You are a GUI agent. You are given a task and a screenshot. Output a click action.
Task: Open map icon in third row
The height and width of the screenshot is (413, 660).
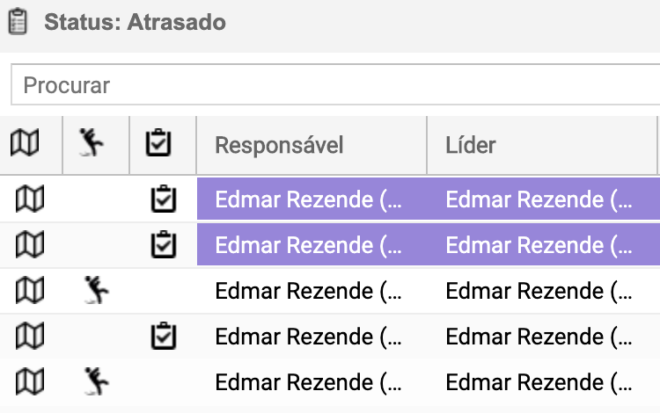tap(30, 290)
